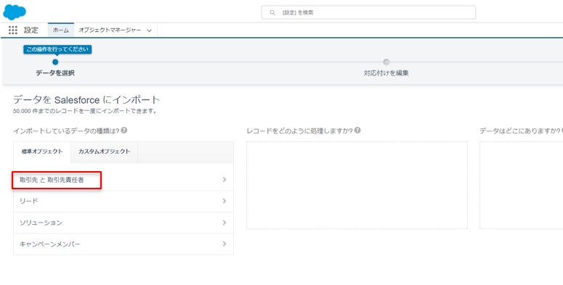Expand chevron for 取引先 と 取引先責任者
This screenshot has width=563, height=285.
(224, 180)
